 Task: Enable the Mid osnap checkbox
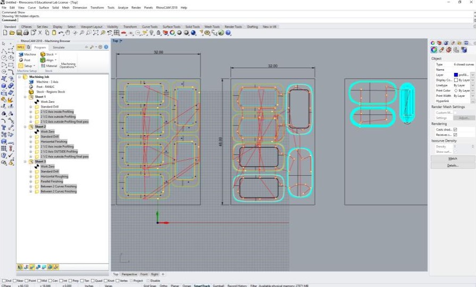39,281
